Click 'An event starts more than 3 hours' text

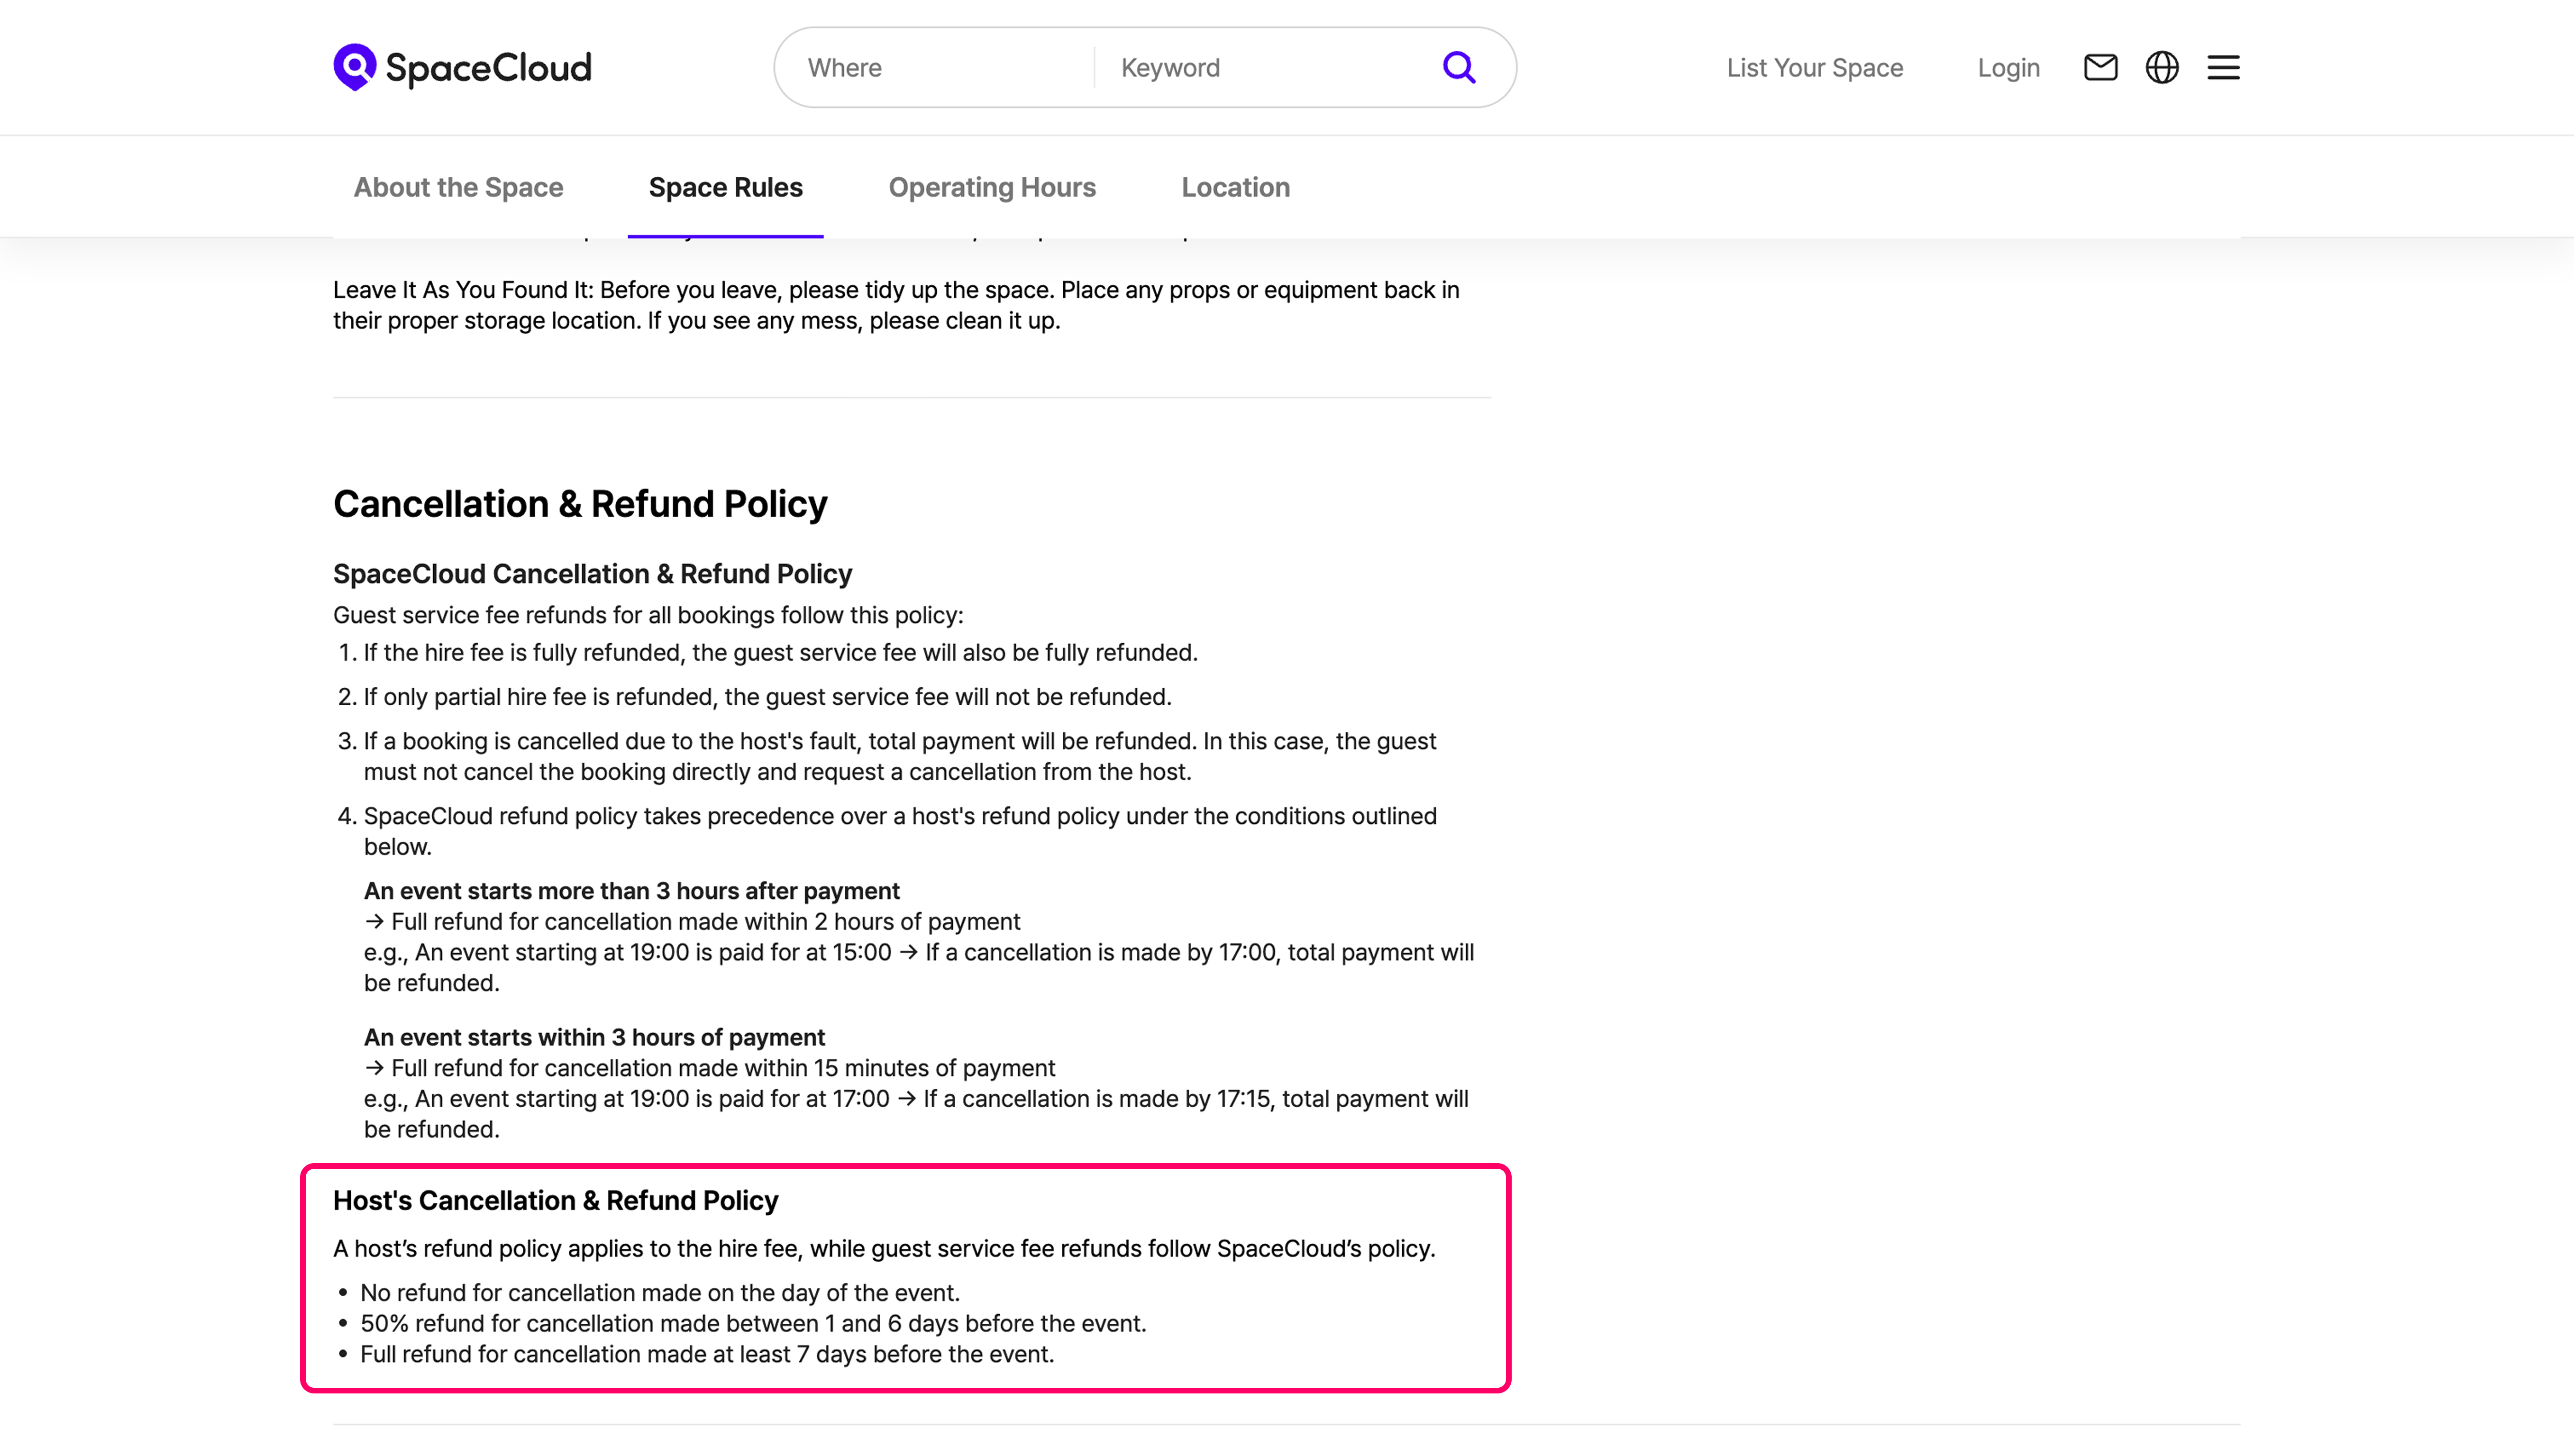tap(631, 891)
